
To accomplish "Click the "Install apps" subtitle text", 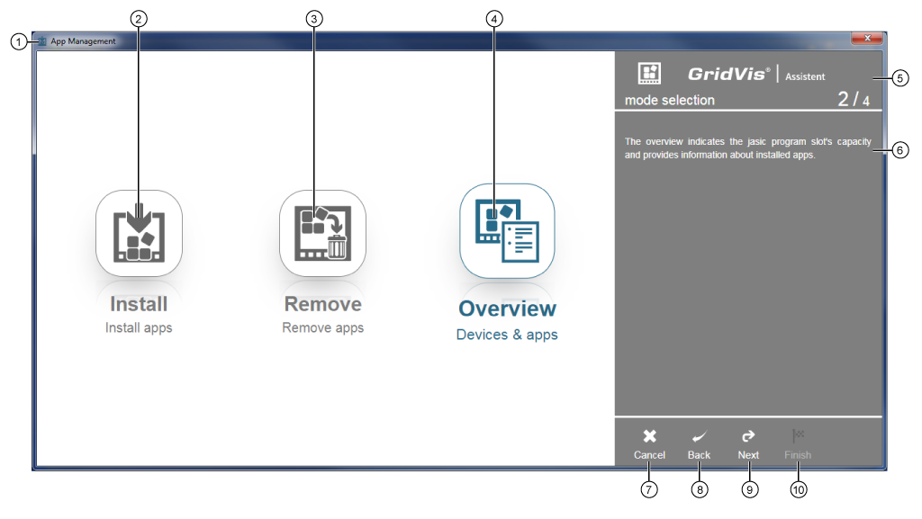I will [x=139, y=327].
